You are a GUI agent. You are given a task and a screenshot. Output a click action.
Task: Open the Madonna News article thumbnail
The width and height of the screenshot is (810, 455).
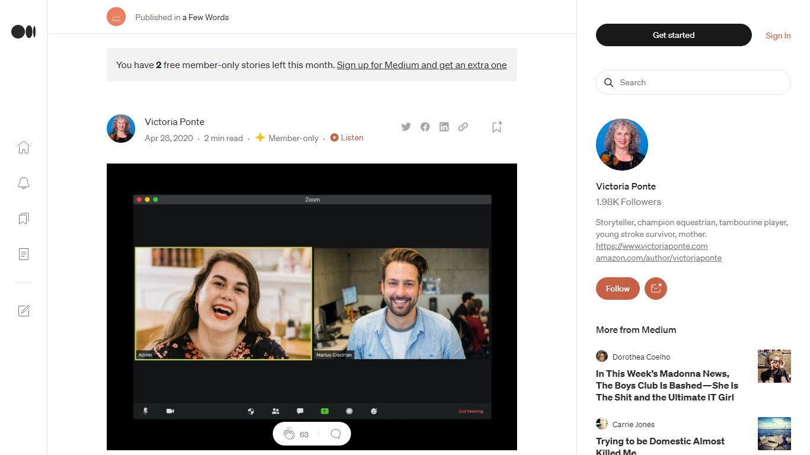click(x=774, y=366)
